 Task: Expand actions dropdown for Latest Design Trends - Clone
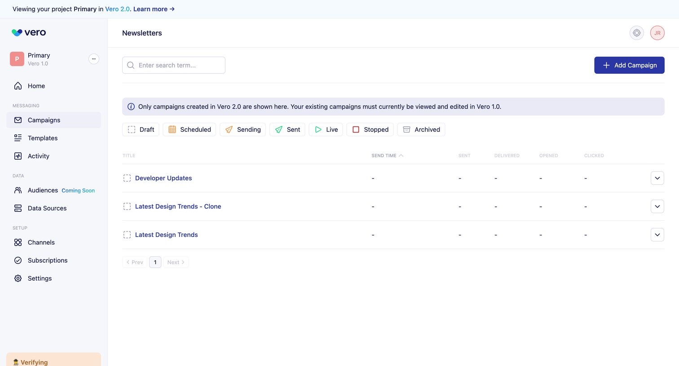tap(657, 206)
